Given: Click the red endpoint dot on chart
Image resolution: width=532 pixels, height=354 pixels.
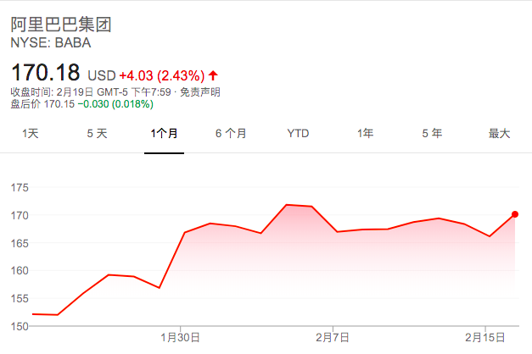Looking at the screenshot, I should 515,214.
